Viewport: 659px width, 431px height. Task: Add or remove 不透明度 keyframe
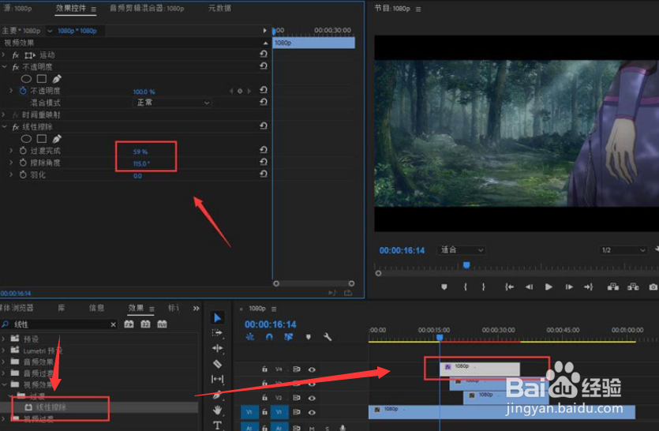point(240,91)
